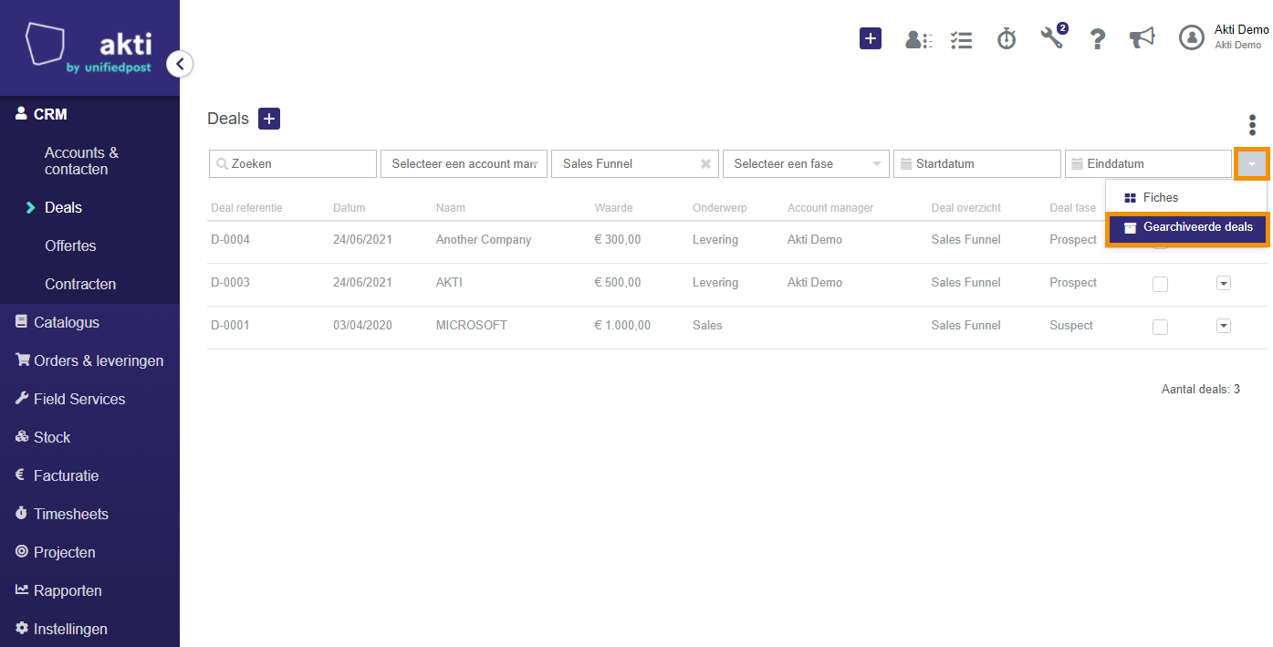Open the row actions dropdown for D-0003
Viewport: 1273px width, 647px height.
pos(1224,283)
